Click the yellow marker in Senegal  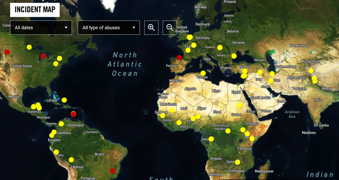click(x=163, y=116)
